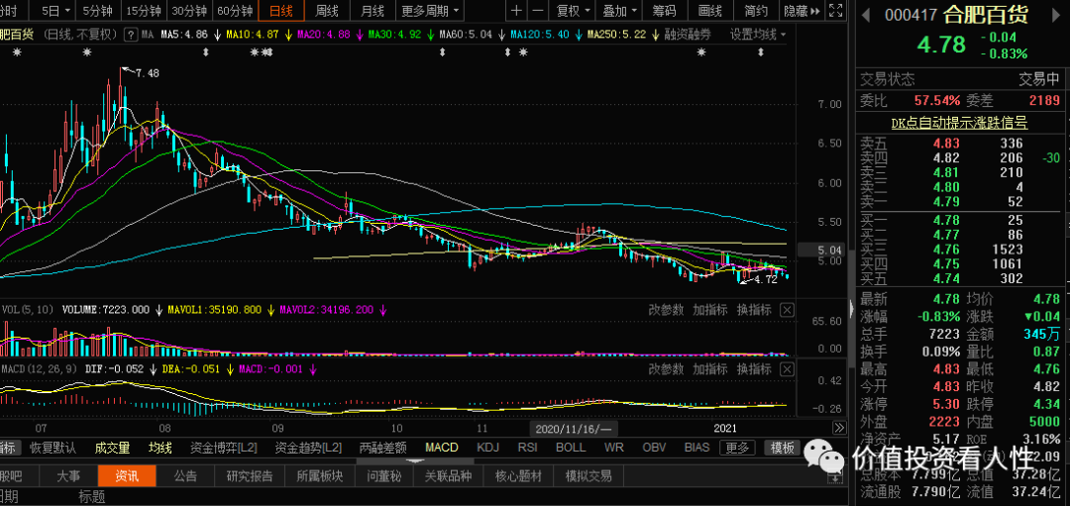Click 换指标 in the MACD panel
Image resolution: width=1070 pixels, height=506 pixels.
[754, 369]
